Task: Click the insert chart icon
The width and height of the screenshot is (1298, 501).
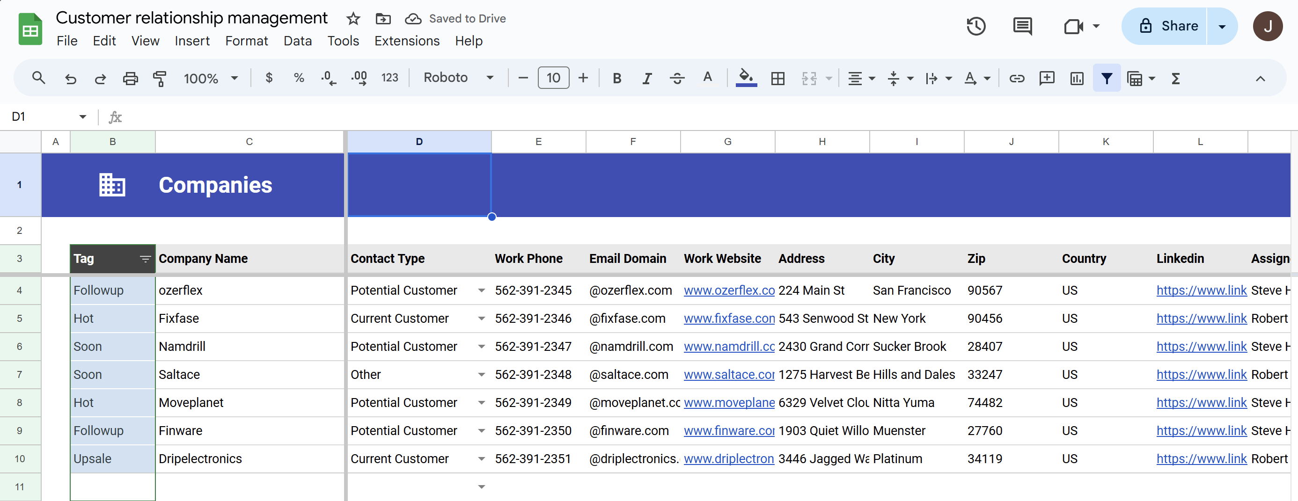Action: coord(1077,78)
